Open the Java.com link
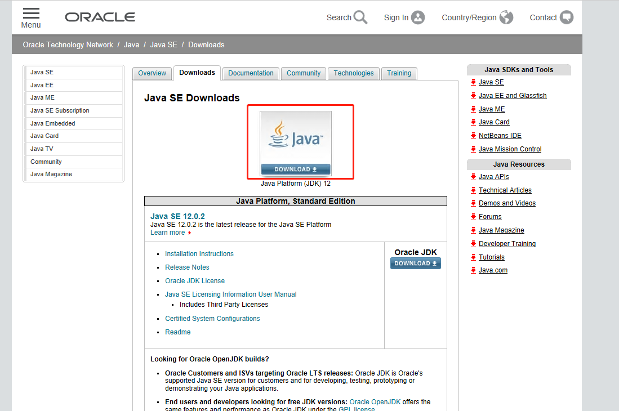Viewport: 619px width, 411px height. tap(493, 270)
